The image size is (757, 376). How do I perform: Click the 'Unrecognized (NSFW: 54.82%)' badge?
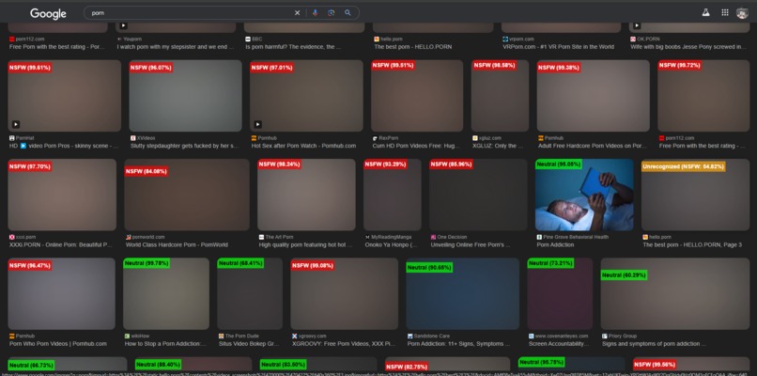pos(683,166)
